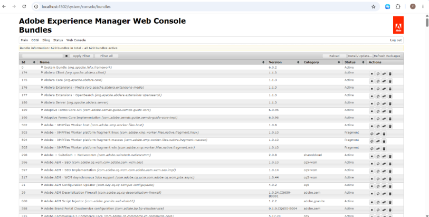Sort bundles by Status column arrow
The height and width of the screenshot is (217, 429).
click(364, 62)
